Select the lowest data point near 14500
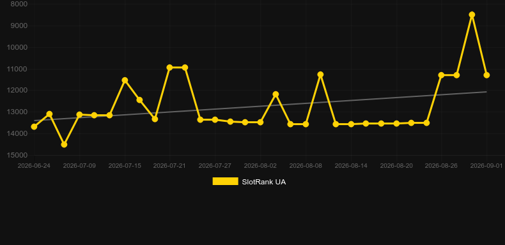 [64, 144]
